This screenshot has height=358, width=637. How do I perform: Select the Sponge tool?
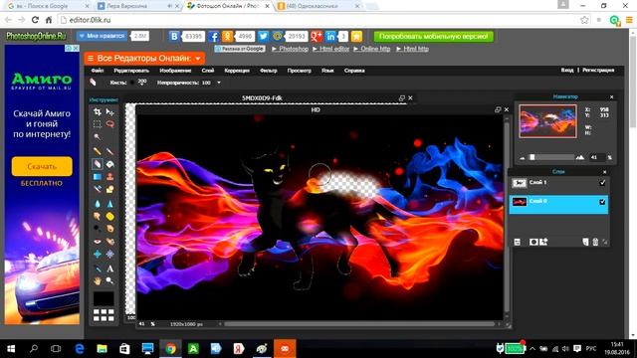tap(109, 217)
